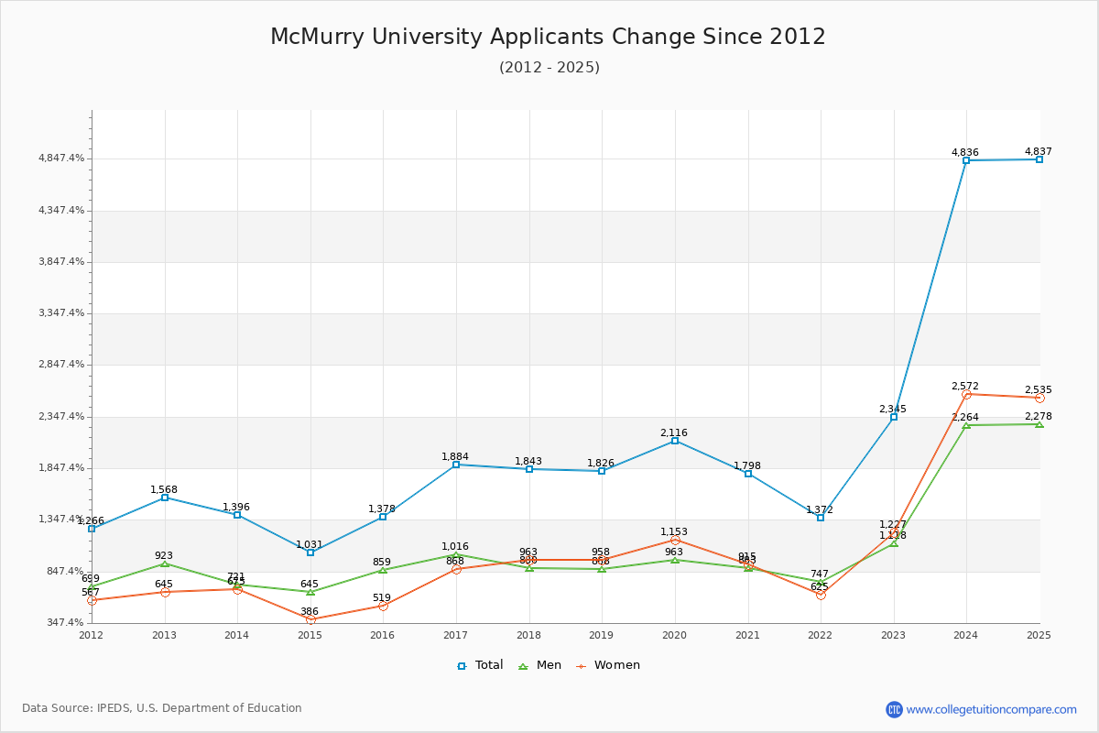This screenshot has width=1099, height=733.
Task: Click the 2025 x-axis label
Action: (1039, 635)
